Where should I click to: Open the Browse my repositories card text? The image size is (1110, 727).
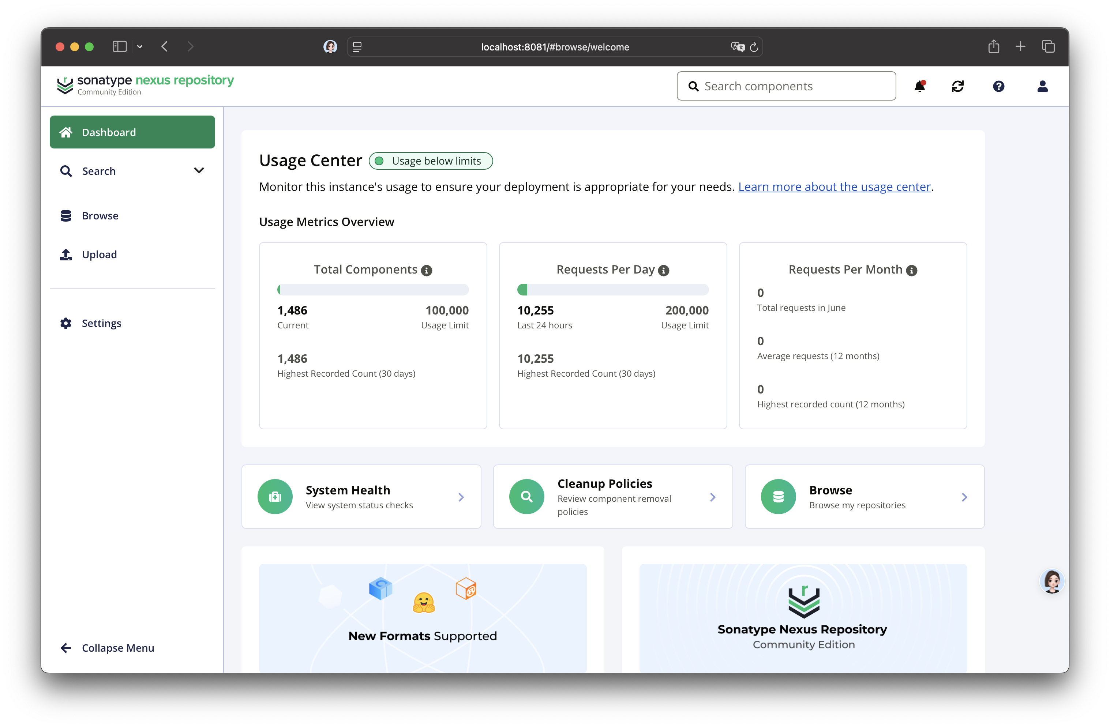[857, 505]
